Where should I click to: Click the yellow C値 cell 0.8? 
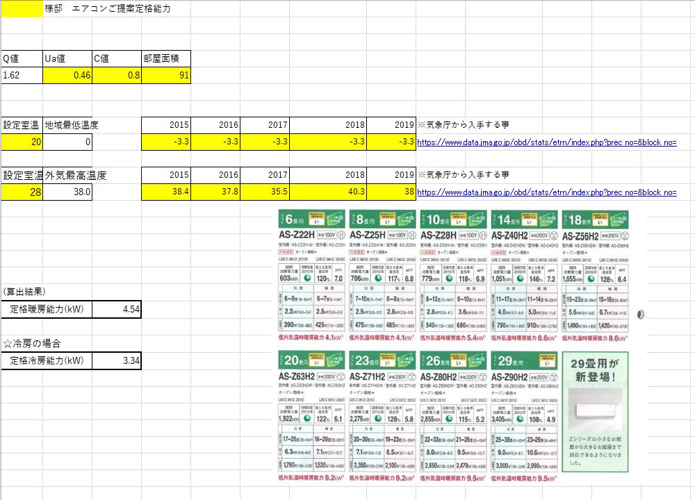click(117, 75)
